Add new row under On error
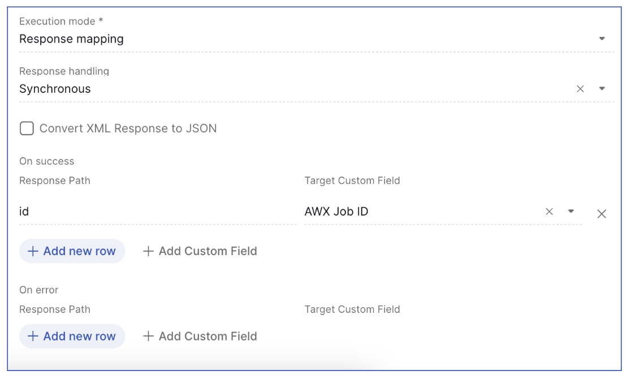 (x=72, y=336)
